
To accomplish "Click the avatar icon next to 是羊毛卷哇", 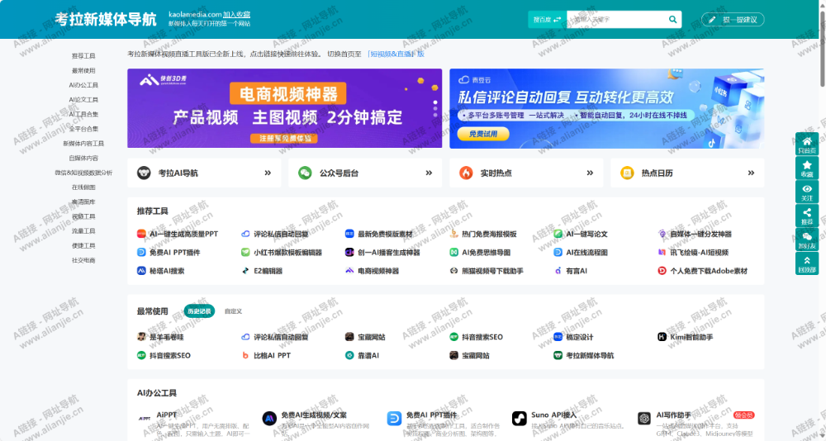I will pyautogui.click(x=141, y=337).
